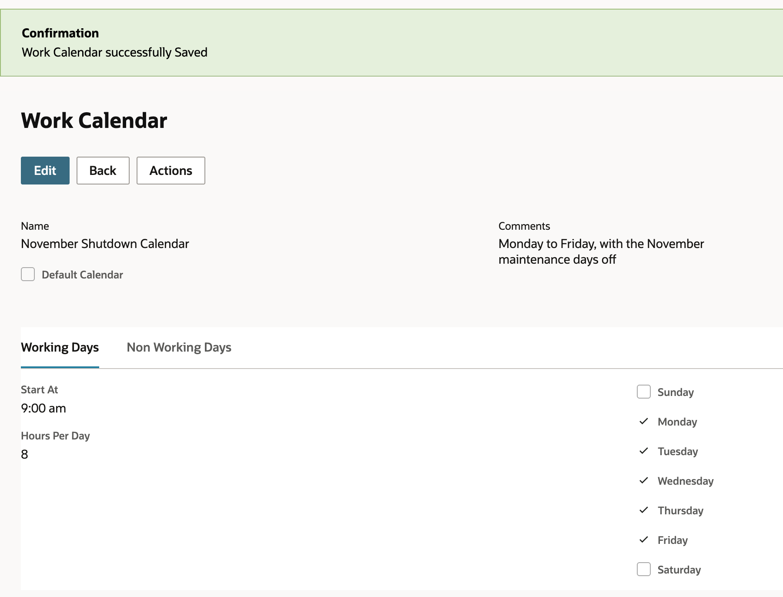Click the '9:00 am' start time value
The height and width of the screenshot is (597, 783).
[43, 408]
